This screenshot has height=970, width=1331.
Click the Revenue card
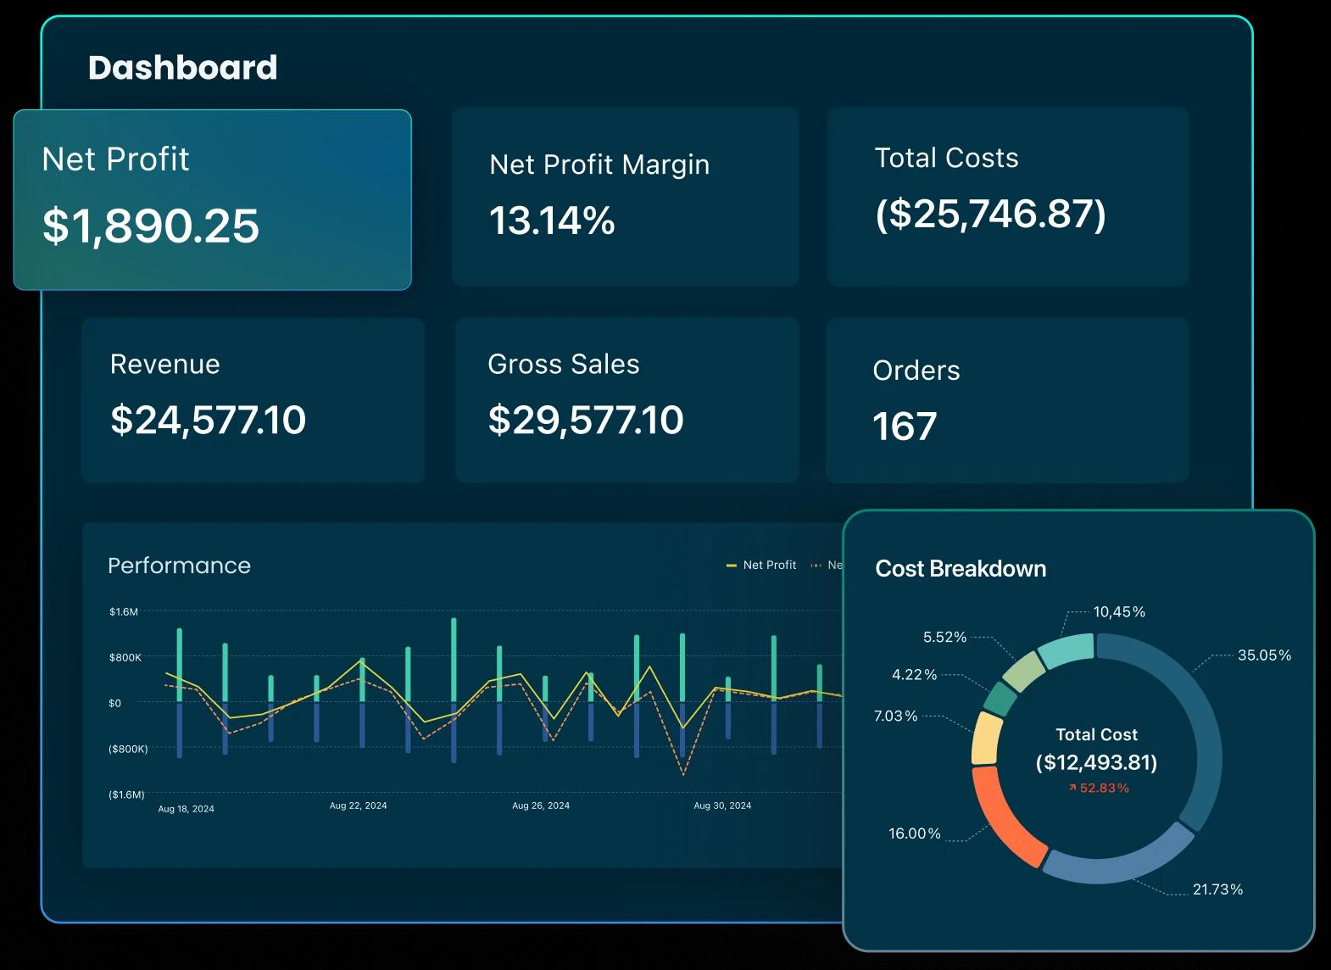tap(253, 400)
